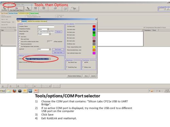Click the Send report button
This screenshot has height=127, width=170.
pos(58,49)
